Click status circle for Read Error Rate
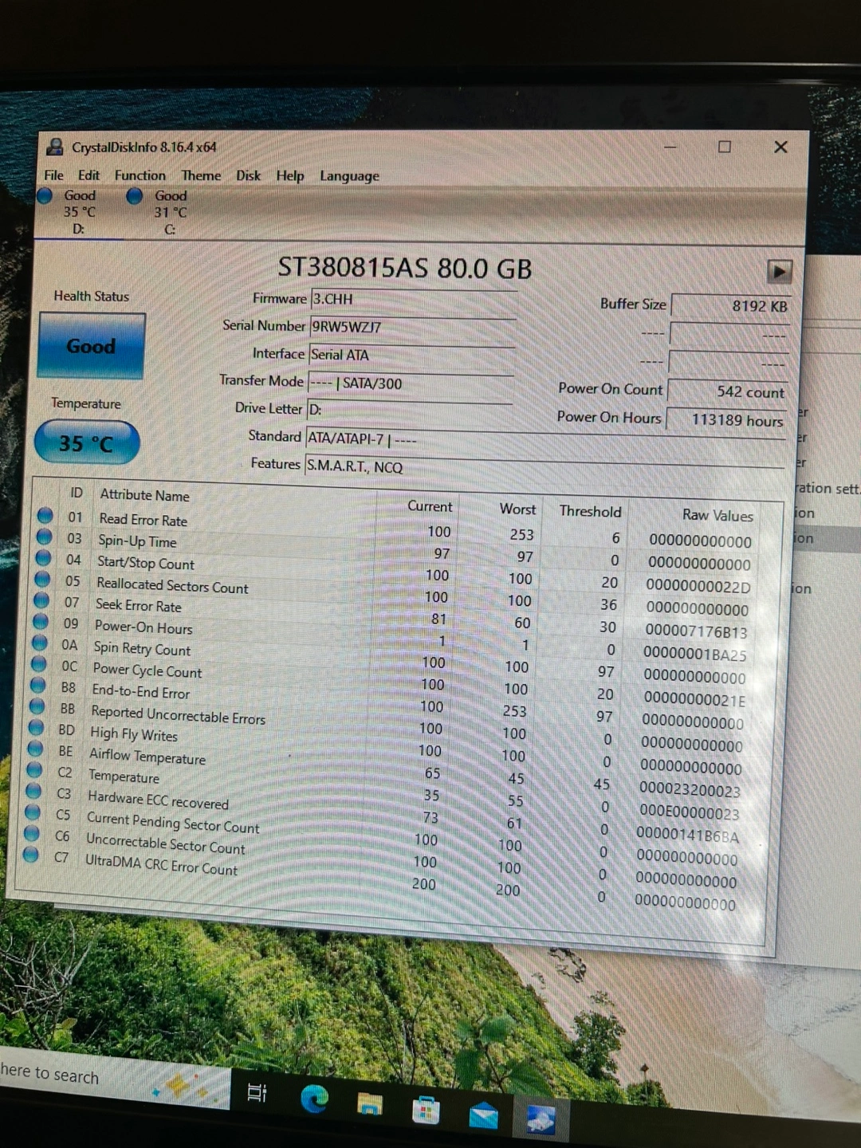The image size is (861, 1148). (x=45, y=516)
